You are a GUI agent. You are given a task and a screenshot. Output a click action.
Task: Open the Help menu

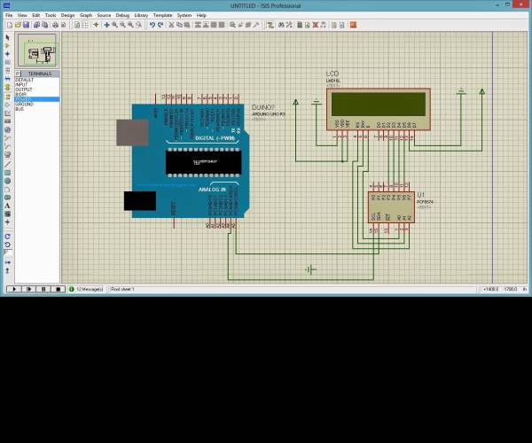(x=201, y=15)
